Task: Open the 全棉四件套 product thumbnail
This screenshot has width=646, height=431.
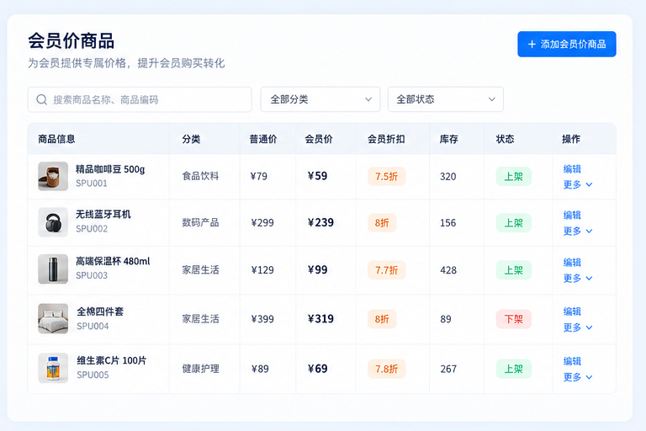Action: click(53, 318)
